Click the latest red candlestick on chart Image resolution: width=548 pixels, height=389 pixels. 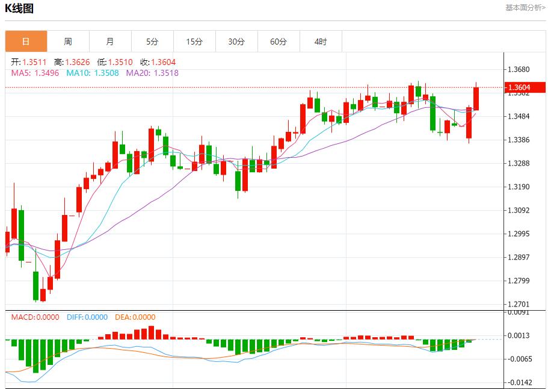click(x=476, y=99)
